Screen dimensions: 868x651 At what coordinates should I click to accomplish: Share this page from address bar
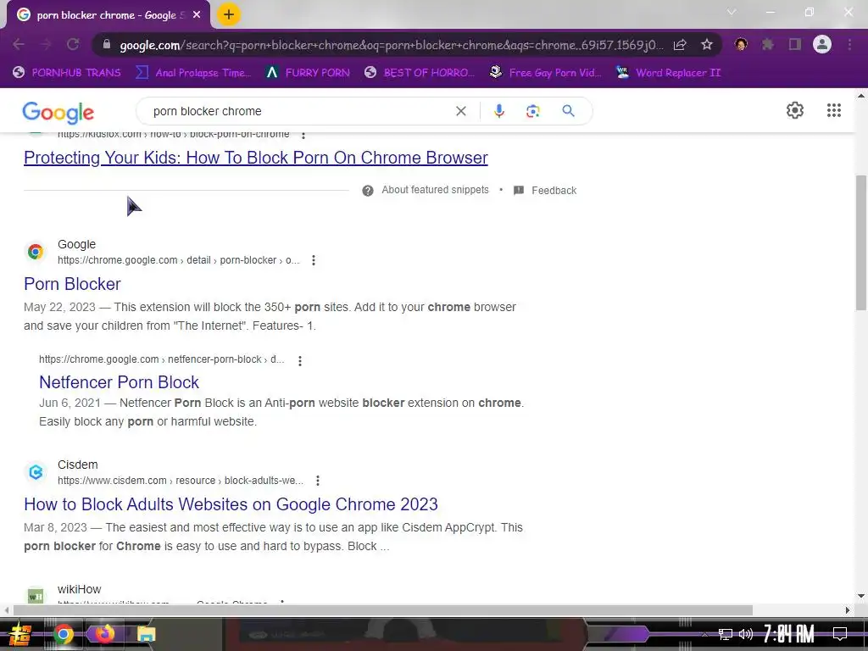point(680,45)
